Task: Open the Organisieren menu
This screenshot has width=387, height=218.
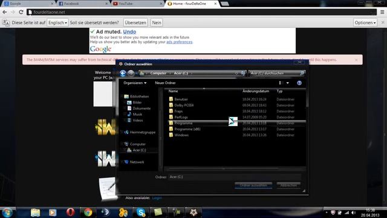Action: (x=135, y=83)
